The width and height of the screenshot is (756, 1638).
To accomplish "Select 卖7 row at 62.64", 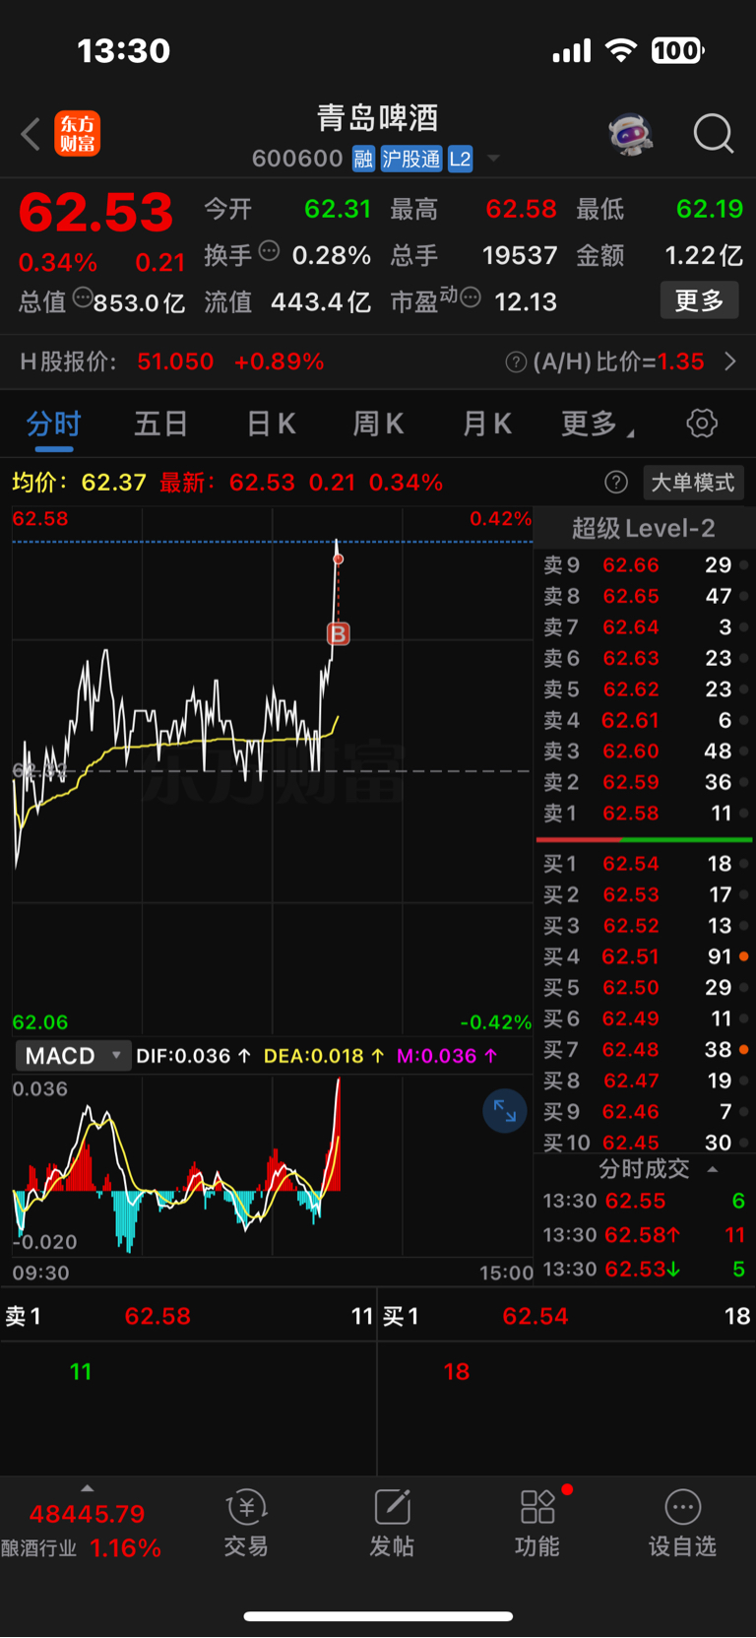I will [x=646, y=627].
